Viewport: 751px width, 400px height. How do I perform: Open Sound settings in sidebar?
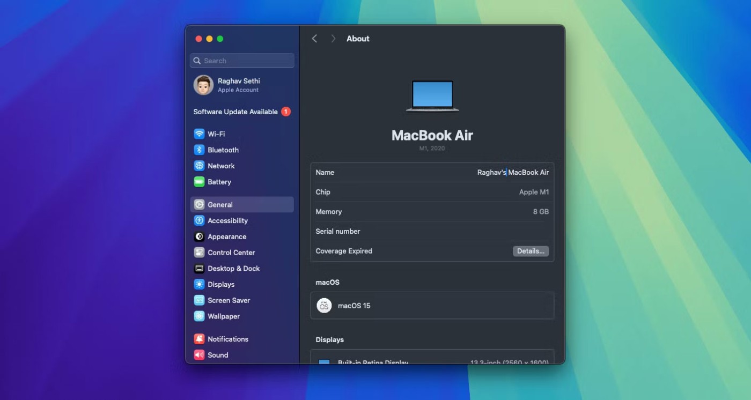pyautogui.click(x=218, y=355)
